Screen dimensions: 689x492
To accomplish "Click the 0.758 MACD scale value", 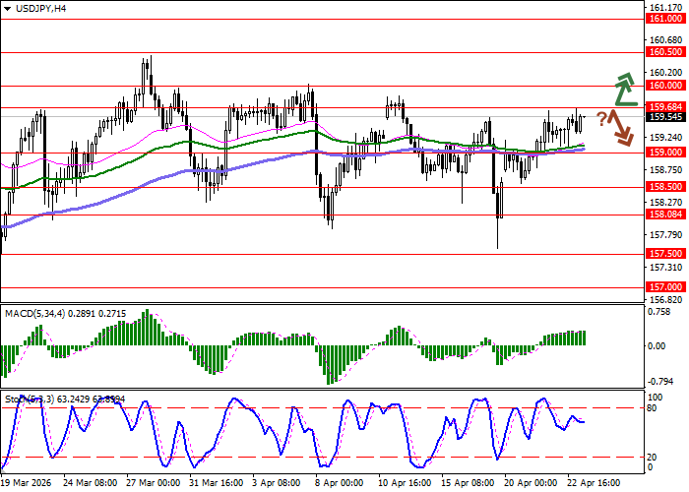I will [x=659, y=312].
